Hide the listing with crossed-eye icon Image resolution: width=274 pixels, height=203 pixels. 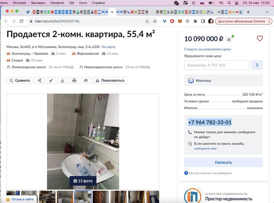point(86,81)
